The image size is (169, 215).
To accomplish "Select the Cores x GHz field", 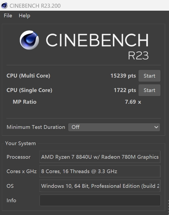I will click(100, 171).
